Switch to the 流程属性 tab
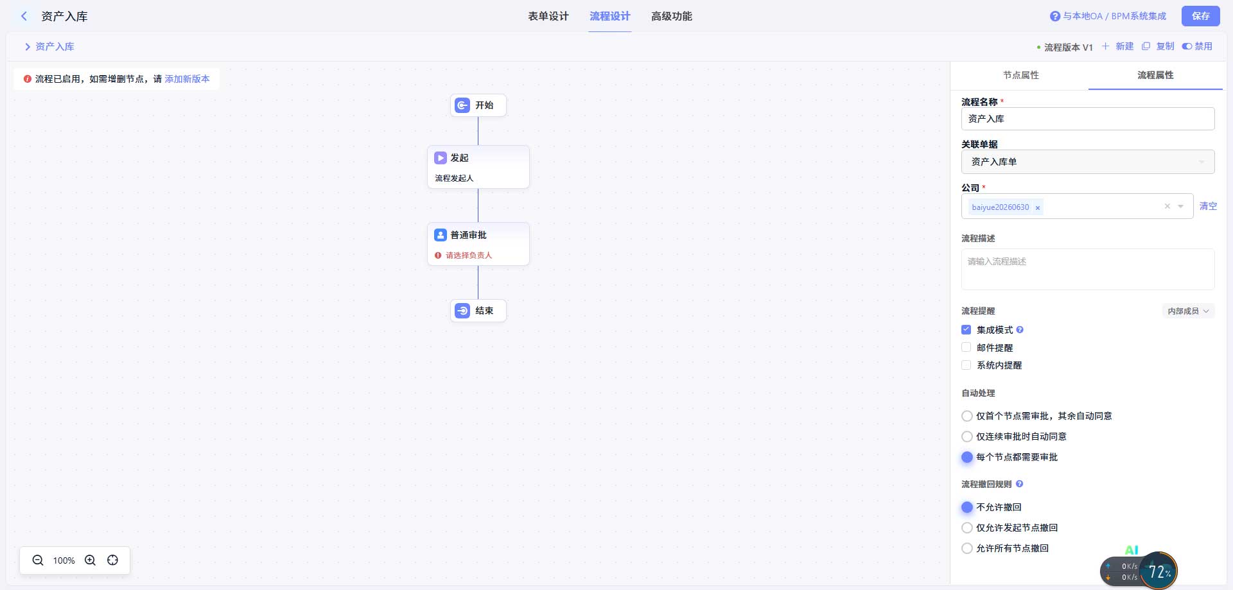Viewport: 1233px width, 590px height. pyautogui.click(x=1155, y=75)
